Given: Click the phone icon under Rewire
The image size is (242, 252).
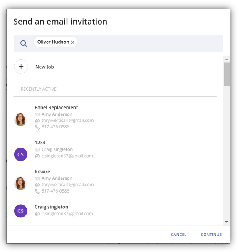Looking at the screenshot, I should point(37,191).
